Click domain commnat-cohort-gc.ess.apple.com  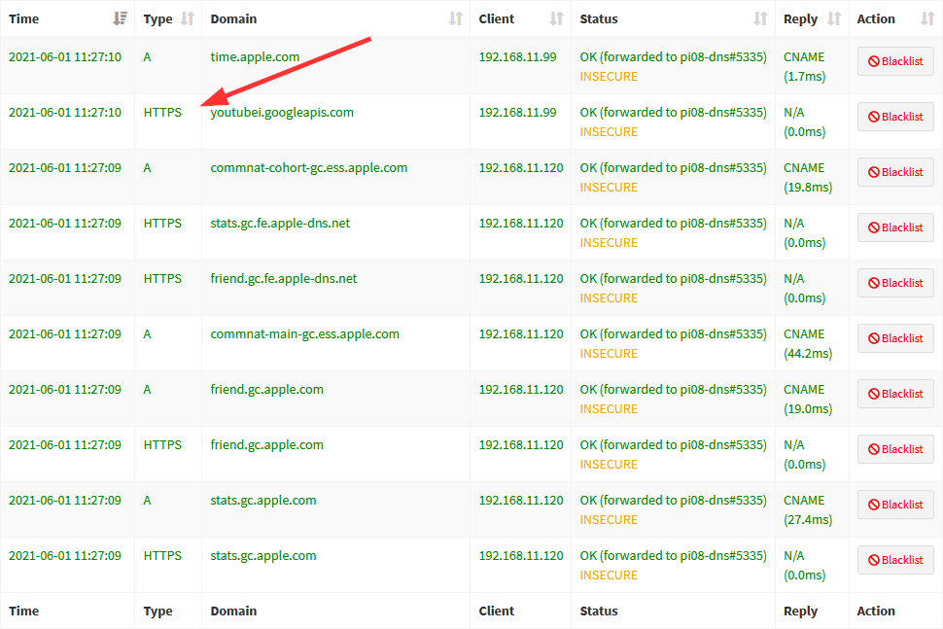309,168
